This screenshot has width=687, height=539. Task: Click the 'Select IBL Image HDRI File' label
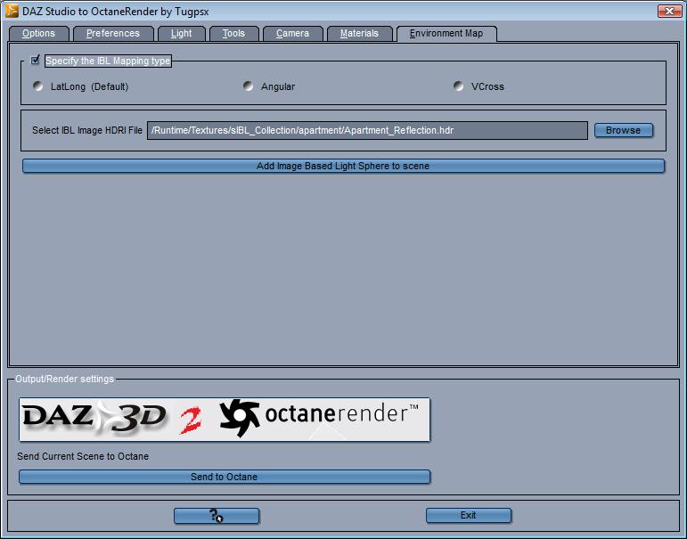[87, 131]
